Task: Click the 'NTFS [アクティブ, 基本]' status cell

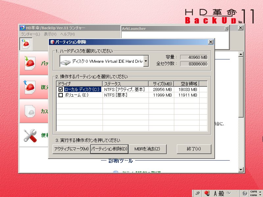Action: 125,89
